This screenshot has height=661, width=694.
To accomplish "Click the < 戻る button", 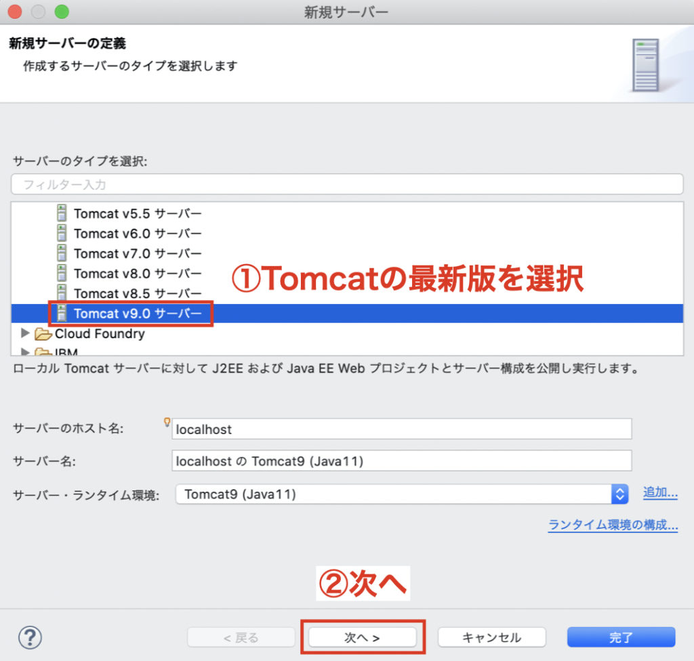I will 241,637.
